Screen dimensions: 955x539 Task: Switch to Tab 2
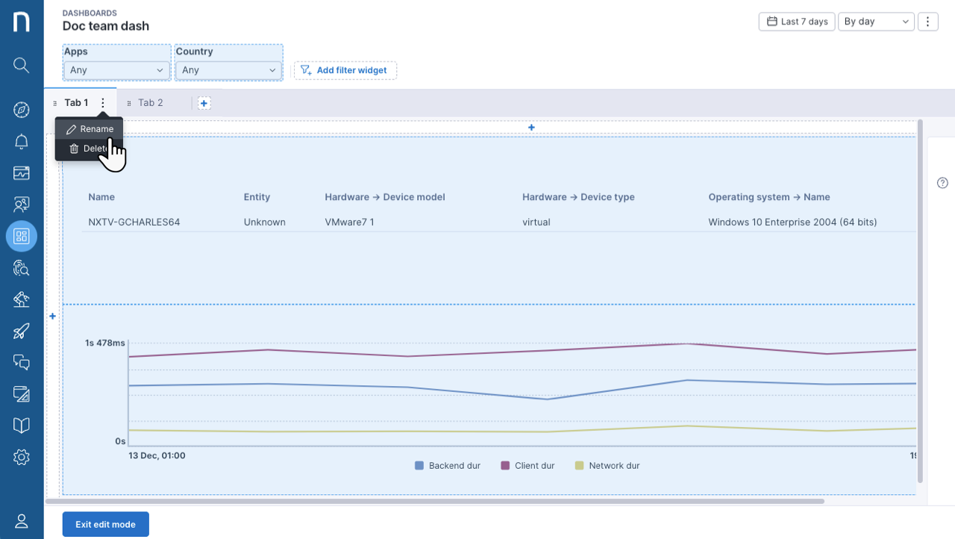coord(150,103)
